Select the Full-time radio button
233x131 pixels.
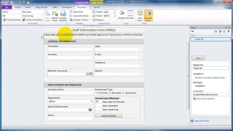[x=97, y=93]
